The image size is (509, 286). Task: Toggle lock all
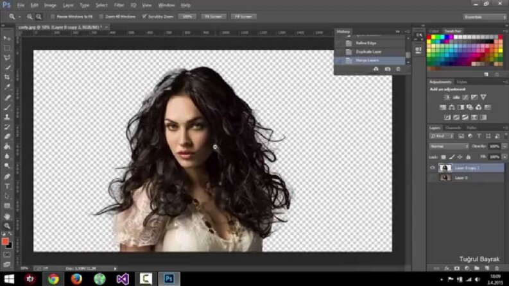click(468, 157)
